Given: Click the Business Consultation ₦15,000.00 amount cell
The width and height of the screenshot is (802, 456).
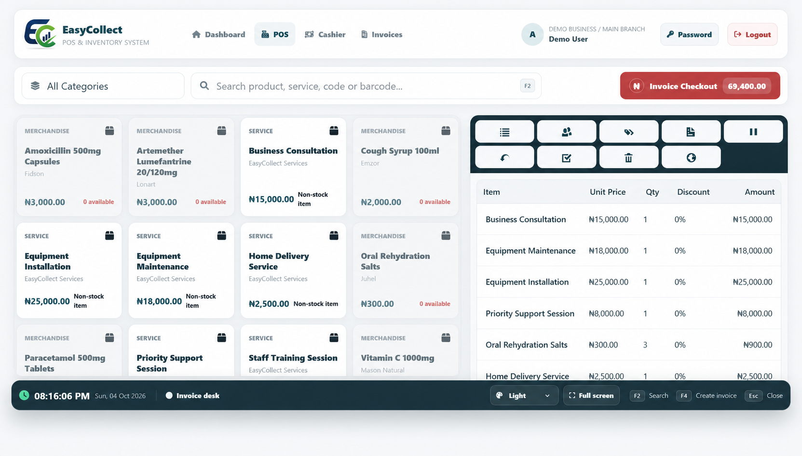Looking at the screenshot, I should pos(752,219).
